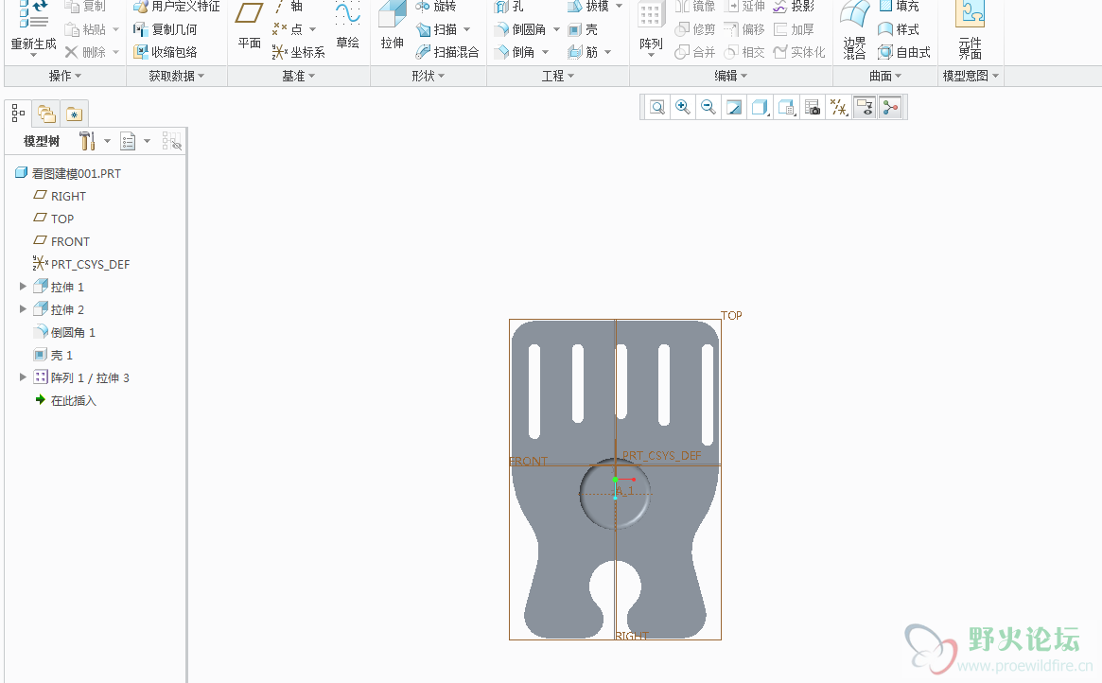This screenshot has width=1102, height=683.
Task: Click the repaint icon in graphics toolbar
Action: 734,108
